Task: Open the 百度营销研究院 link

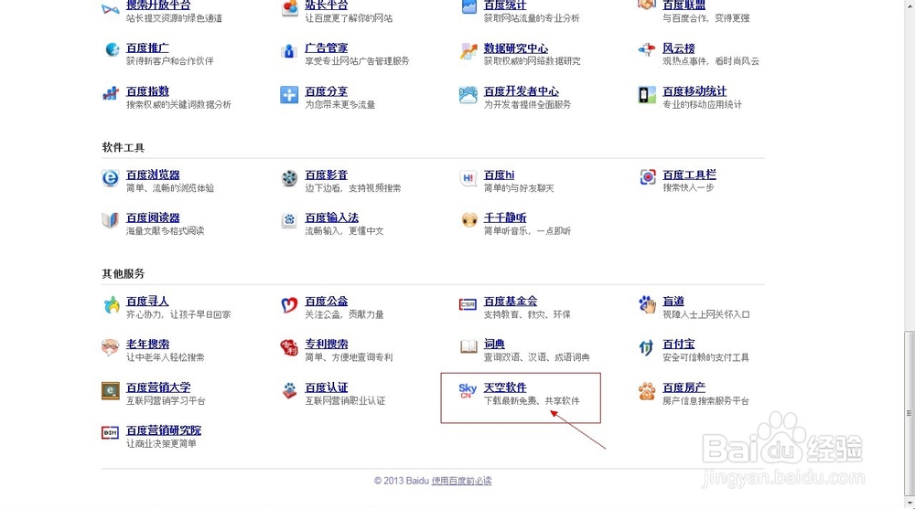Action: (164, 430)
